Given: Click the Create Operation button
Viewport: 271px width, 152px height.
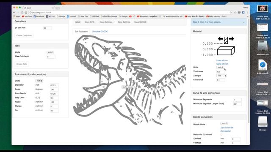Looking at the screenshot, I should click(x=24, y=35).
